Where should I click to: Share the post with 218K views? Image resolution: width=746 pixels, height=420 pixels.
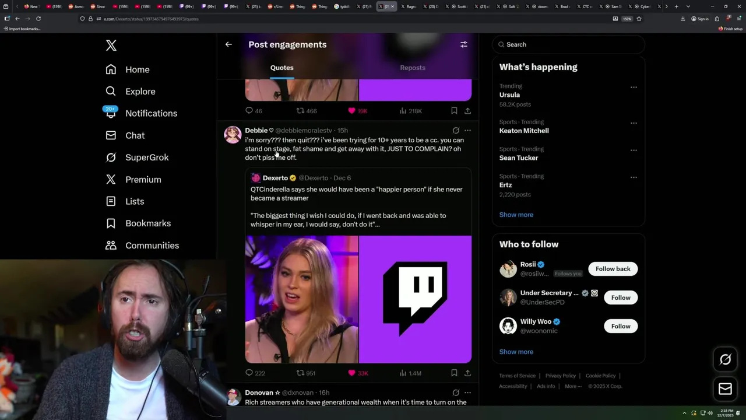467,111
